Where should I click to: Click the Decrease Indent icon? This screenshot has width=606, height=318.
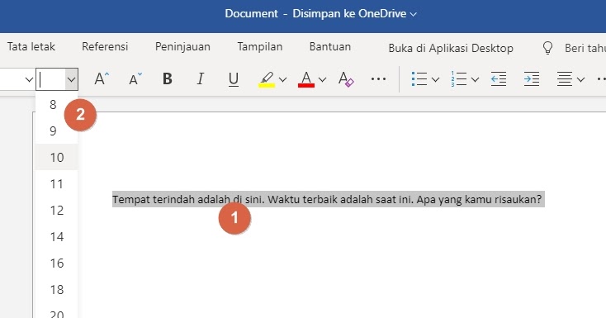(499, 79)
